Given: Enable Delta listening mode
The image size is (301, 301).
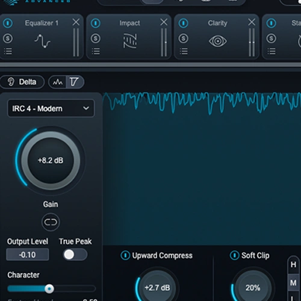Looking at the screenshot, I should point(22,82).
